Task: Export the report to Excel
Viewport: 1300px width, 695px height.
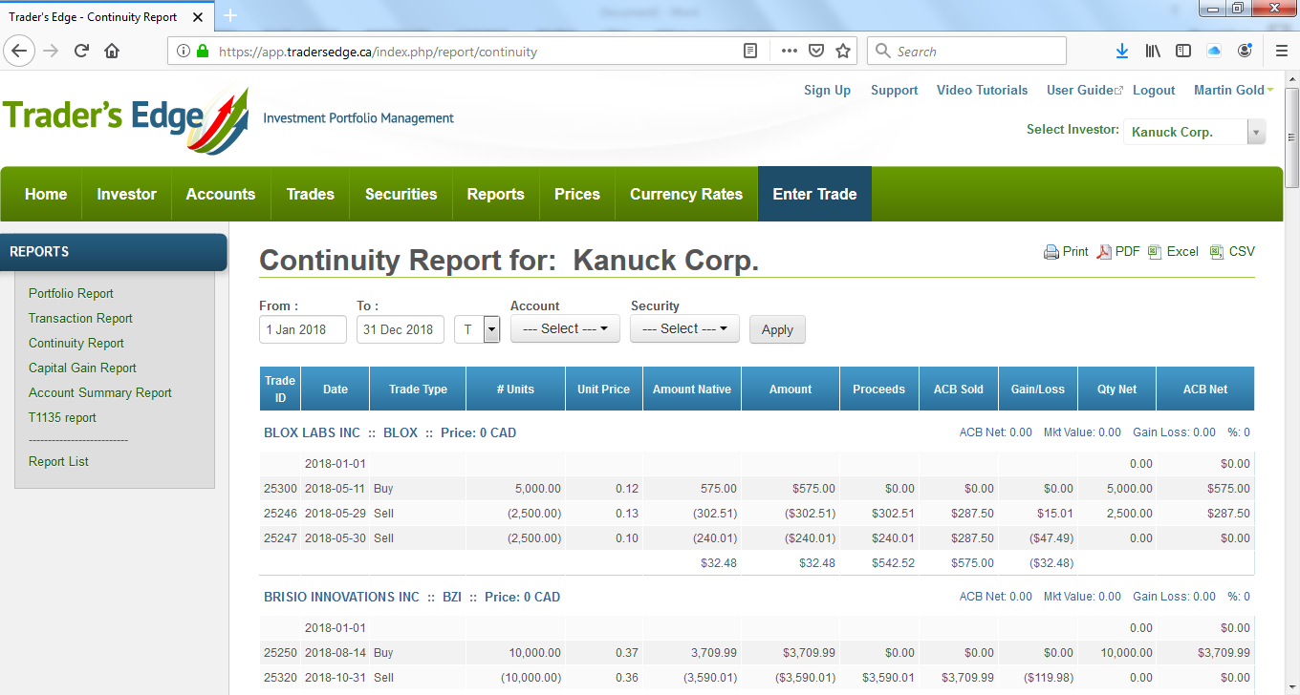Action: [x=1173, y=251]
